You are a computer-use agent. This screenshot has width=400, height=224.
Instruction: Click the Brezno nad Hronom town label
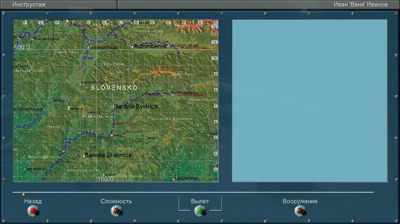[185, 93]
